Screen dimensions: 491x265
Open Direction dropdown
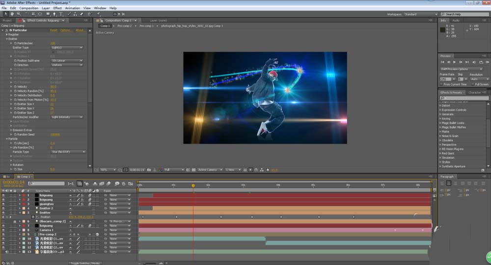(67, 65)
